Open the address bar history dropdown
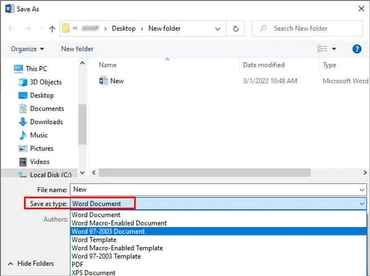This screenshot has width=370, height=276. point(217,29)
